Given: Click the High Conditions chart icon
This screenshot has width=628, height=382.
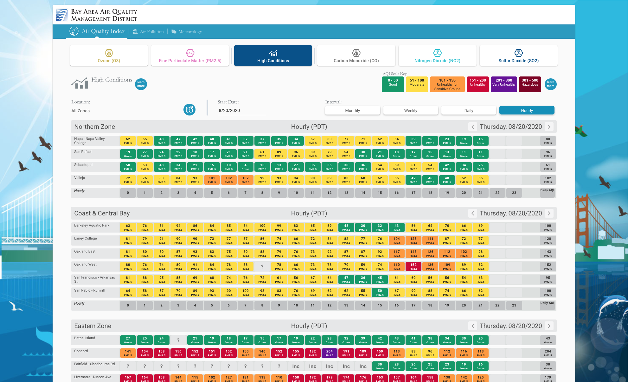Looking at the screenshot, I should pos(273,53).
